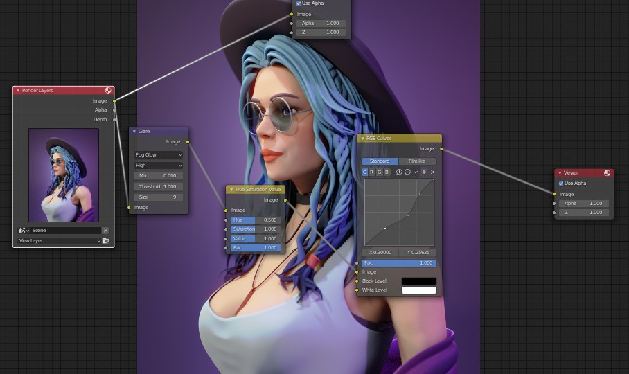This screenshot has width=629, height=374.
Task: Click the Size field in Glare node
Action: point(158,197)
